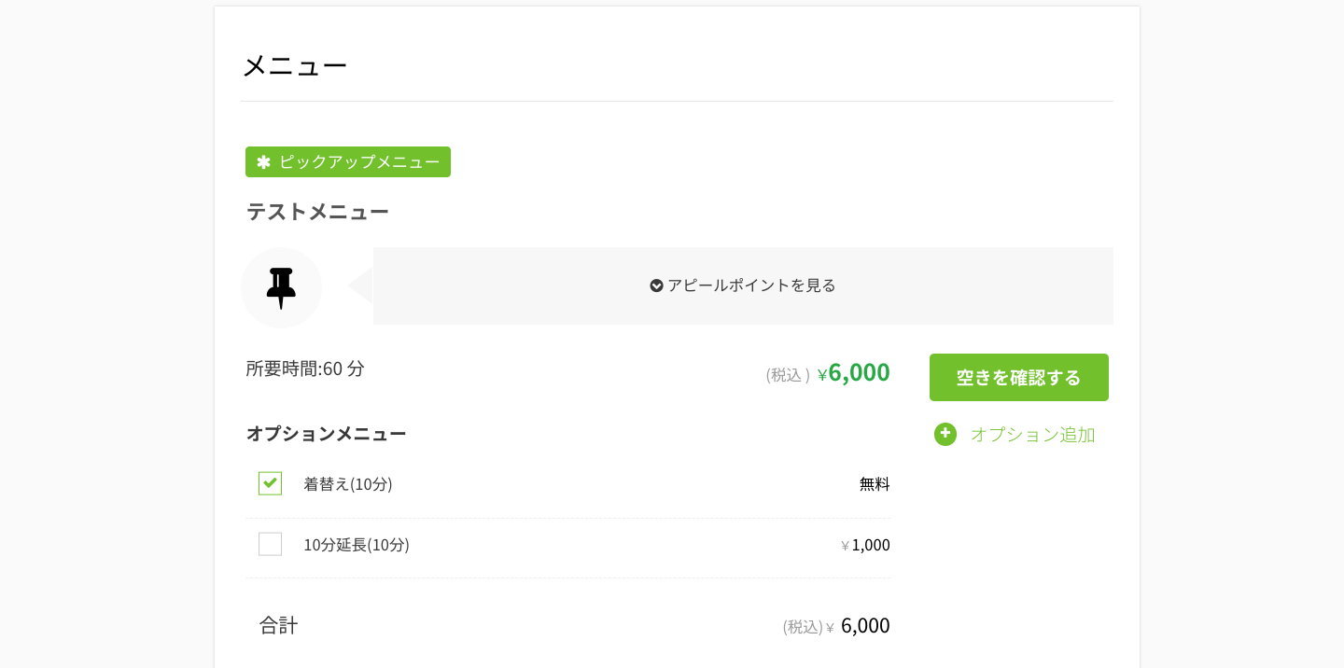Click the オプション追加 link

coord(1032,434)
